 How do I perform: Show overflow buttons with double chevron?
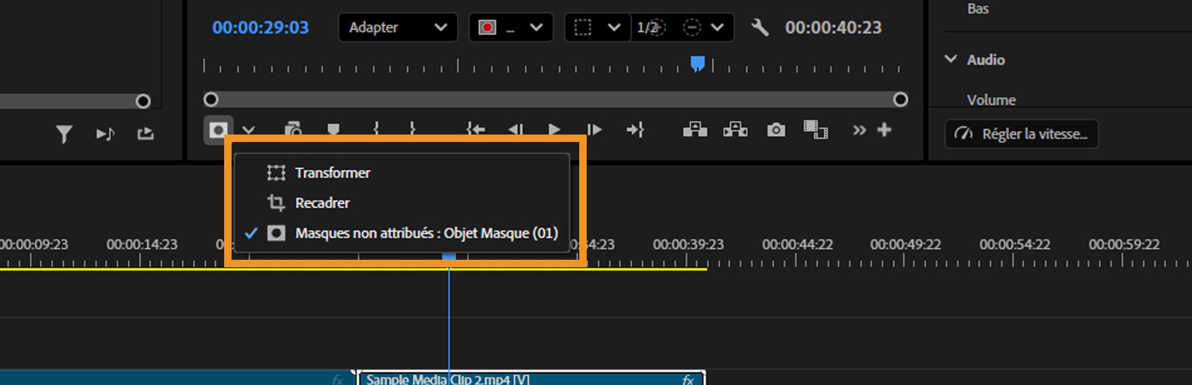tap(859, 130)
